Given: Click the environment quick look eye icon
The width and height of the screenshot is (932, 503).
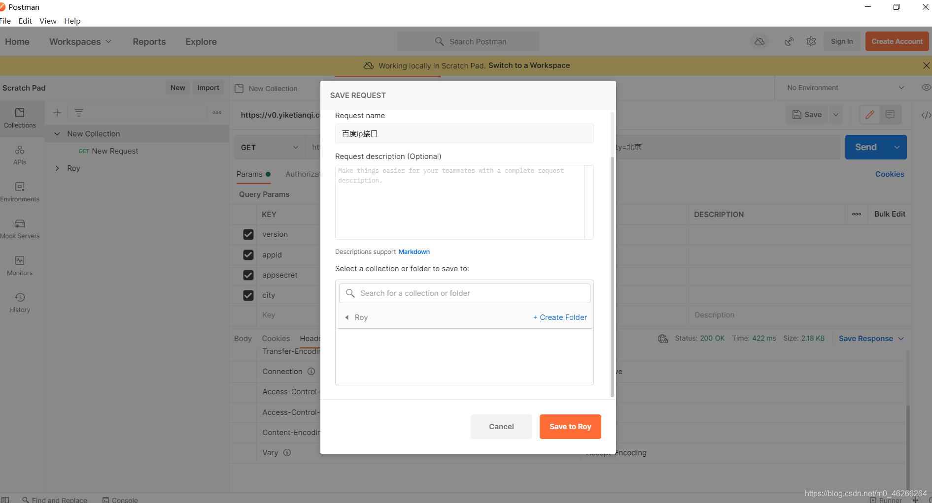Looking at the screenshot, I should coord(926,88).
